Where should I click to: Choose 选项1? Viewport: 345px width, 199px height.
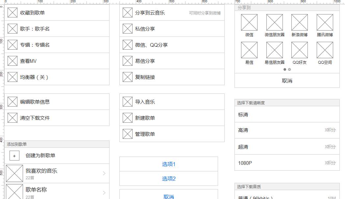click(x=169, y=164)
